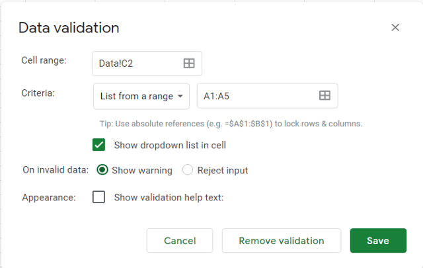Viewport: 423px width, 268px height.
Task: Click the Cell range label
Action: [x=44, y=60]
